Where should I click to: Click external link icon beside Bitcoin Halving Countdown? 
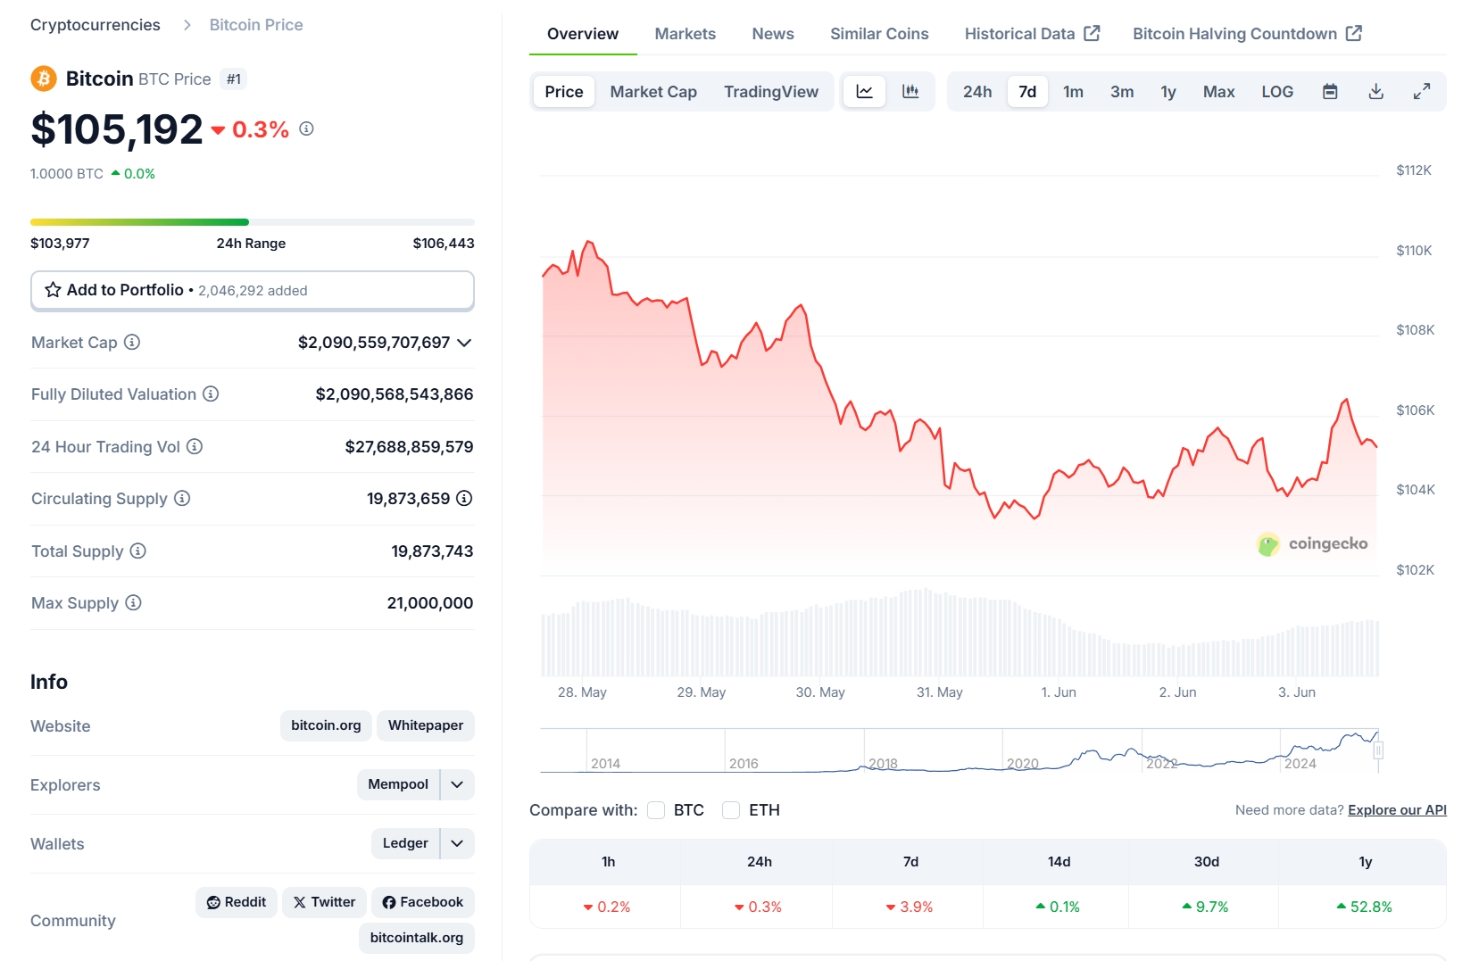[1354, 33]
